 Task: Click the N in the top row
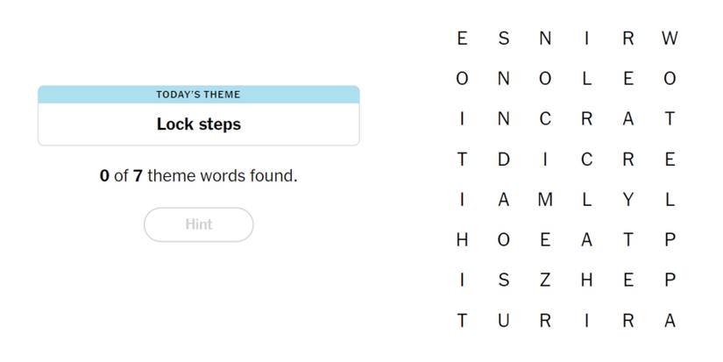[545, 39]
